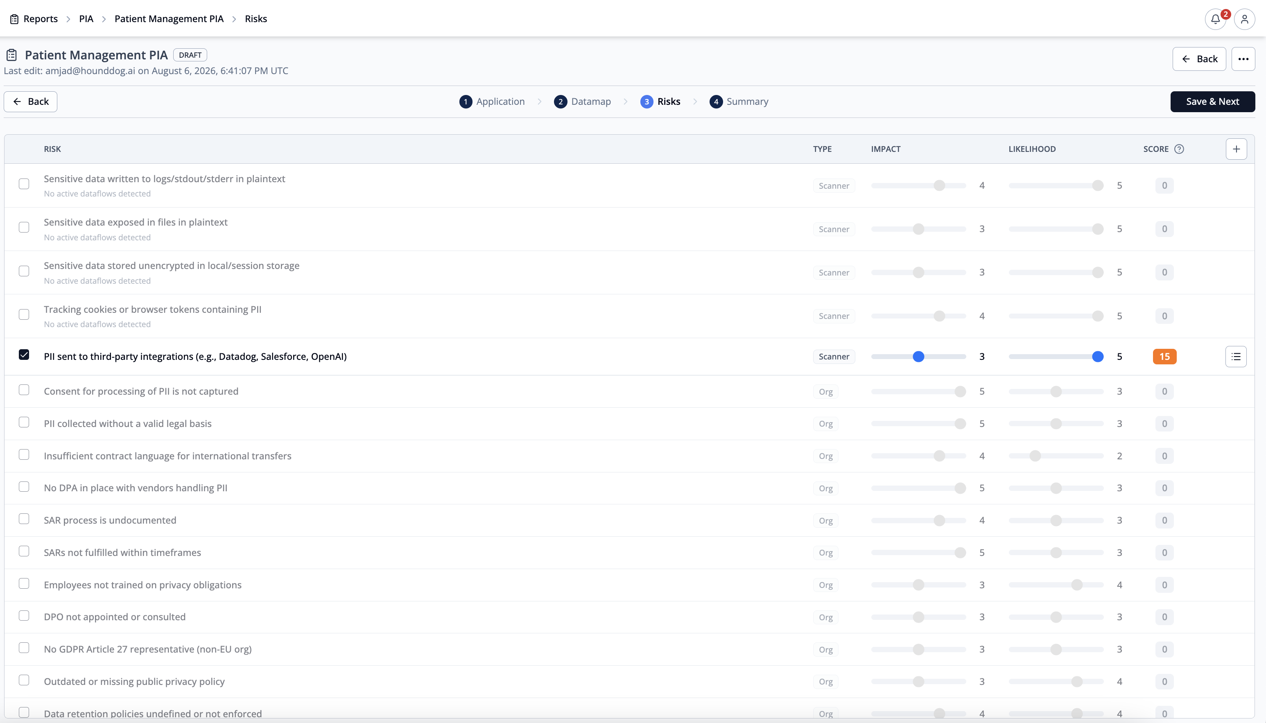The height and width of the screenshot is (723, 1266).
Task: Click the Impact slider on the PII third-party row
Action: (x=918, y=357)
